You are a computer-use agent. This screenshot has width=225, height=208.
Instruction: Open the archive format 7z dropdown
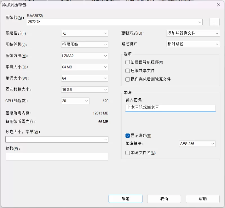pos(85,33)
